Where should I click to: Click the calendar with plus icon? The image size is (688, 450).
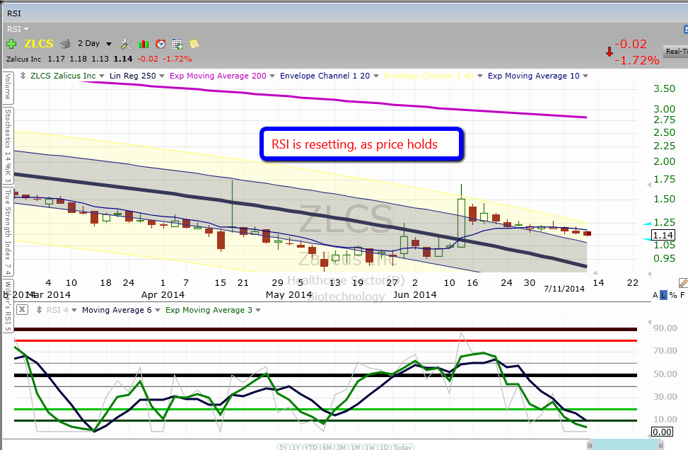pyautogui.click(x=177, y=44)
